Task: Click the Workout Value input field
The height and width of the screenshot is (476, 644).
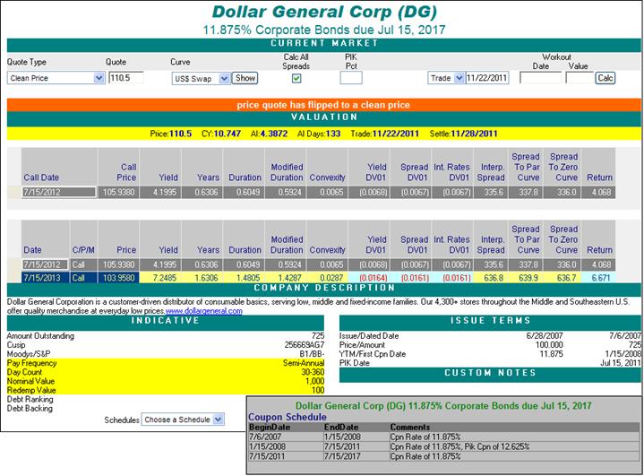Action: [580, 78]
